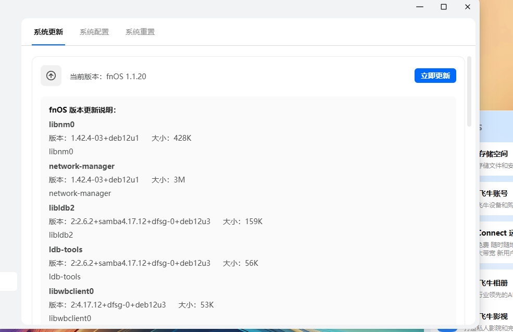Click libwbclient0 version 2:4.17.12+dfsg-0+deb12u3 text
513x332 pixels.
click(x=107, y=305)
